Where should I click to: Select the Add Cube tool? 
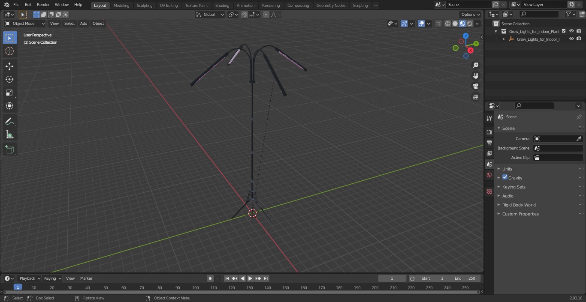(9, 150)
